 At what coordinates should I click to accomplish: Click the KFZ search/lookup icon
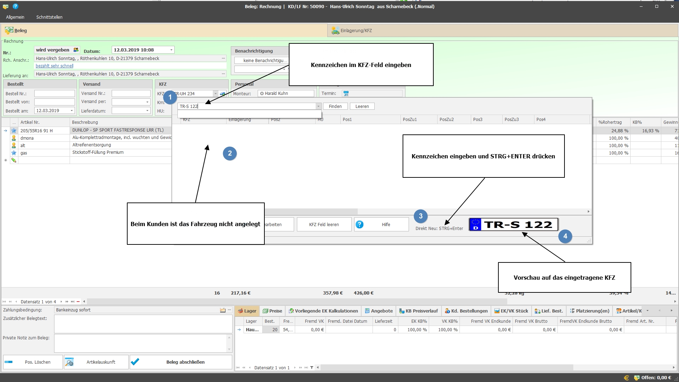point(223,93)
